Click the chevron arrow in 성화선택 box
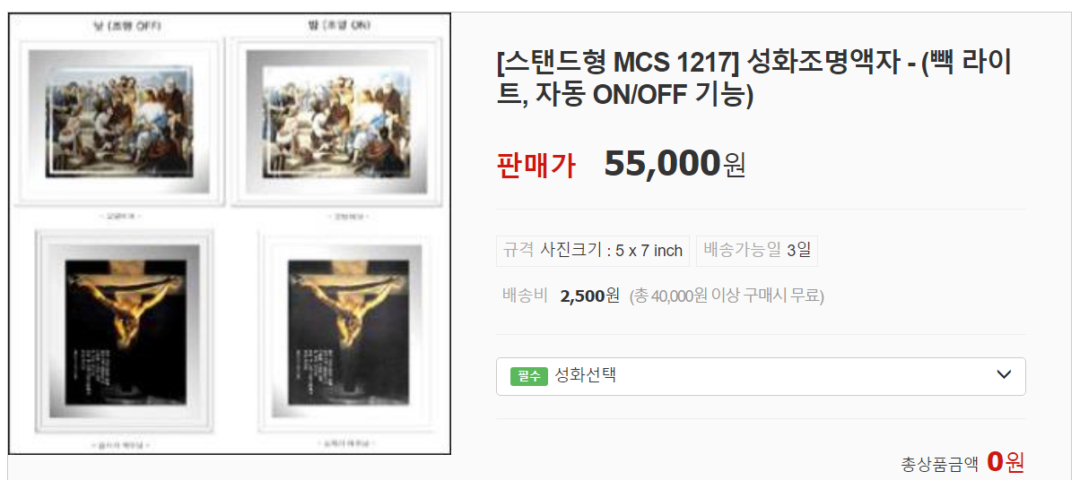This screenshot has width=1080, height=480. pos(1005,375)
